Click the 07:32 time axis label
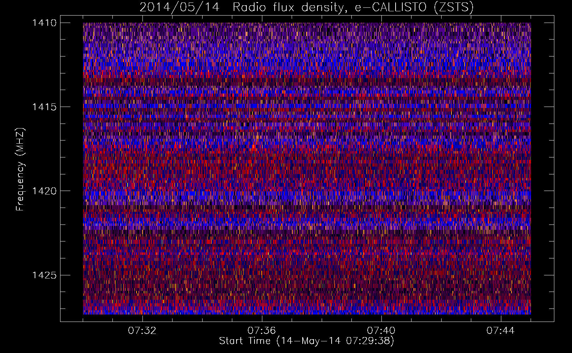This screenshot has width=572, height=353. pyautogui.click(x=142, y=331)
